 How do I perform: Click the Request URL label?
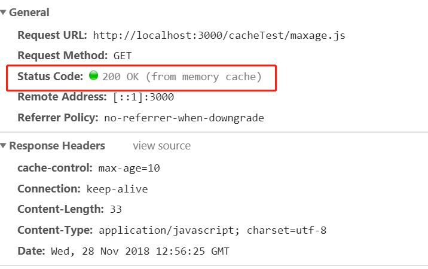[53, 35]
